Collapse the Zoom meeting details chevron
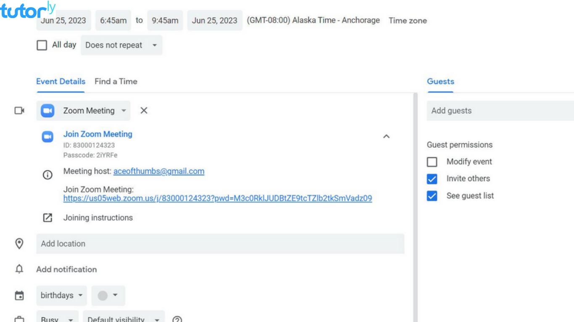Viewport: 574px width, 322px height. tap(386, 136)
